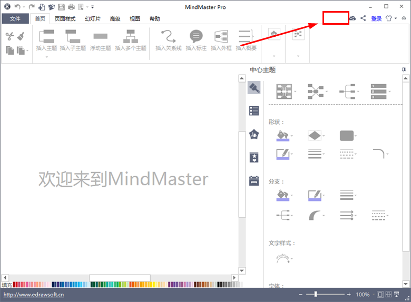Switch to the 页面样式 page style tab
This screenshot has height=302, width=411.
[65, 18]
